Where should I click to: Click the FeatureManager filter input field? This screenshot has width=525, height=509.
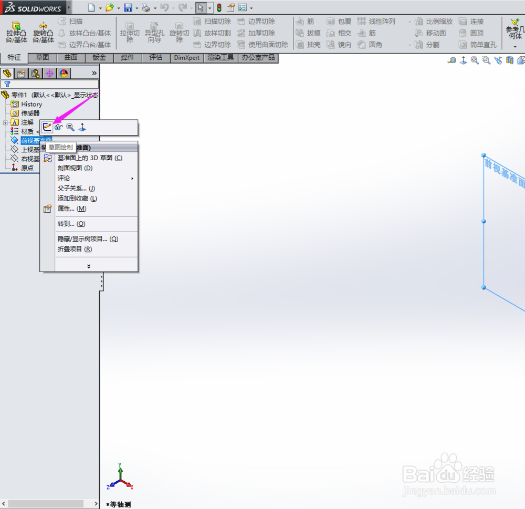(x=52, y=84)
